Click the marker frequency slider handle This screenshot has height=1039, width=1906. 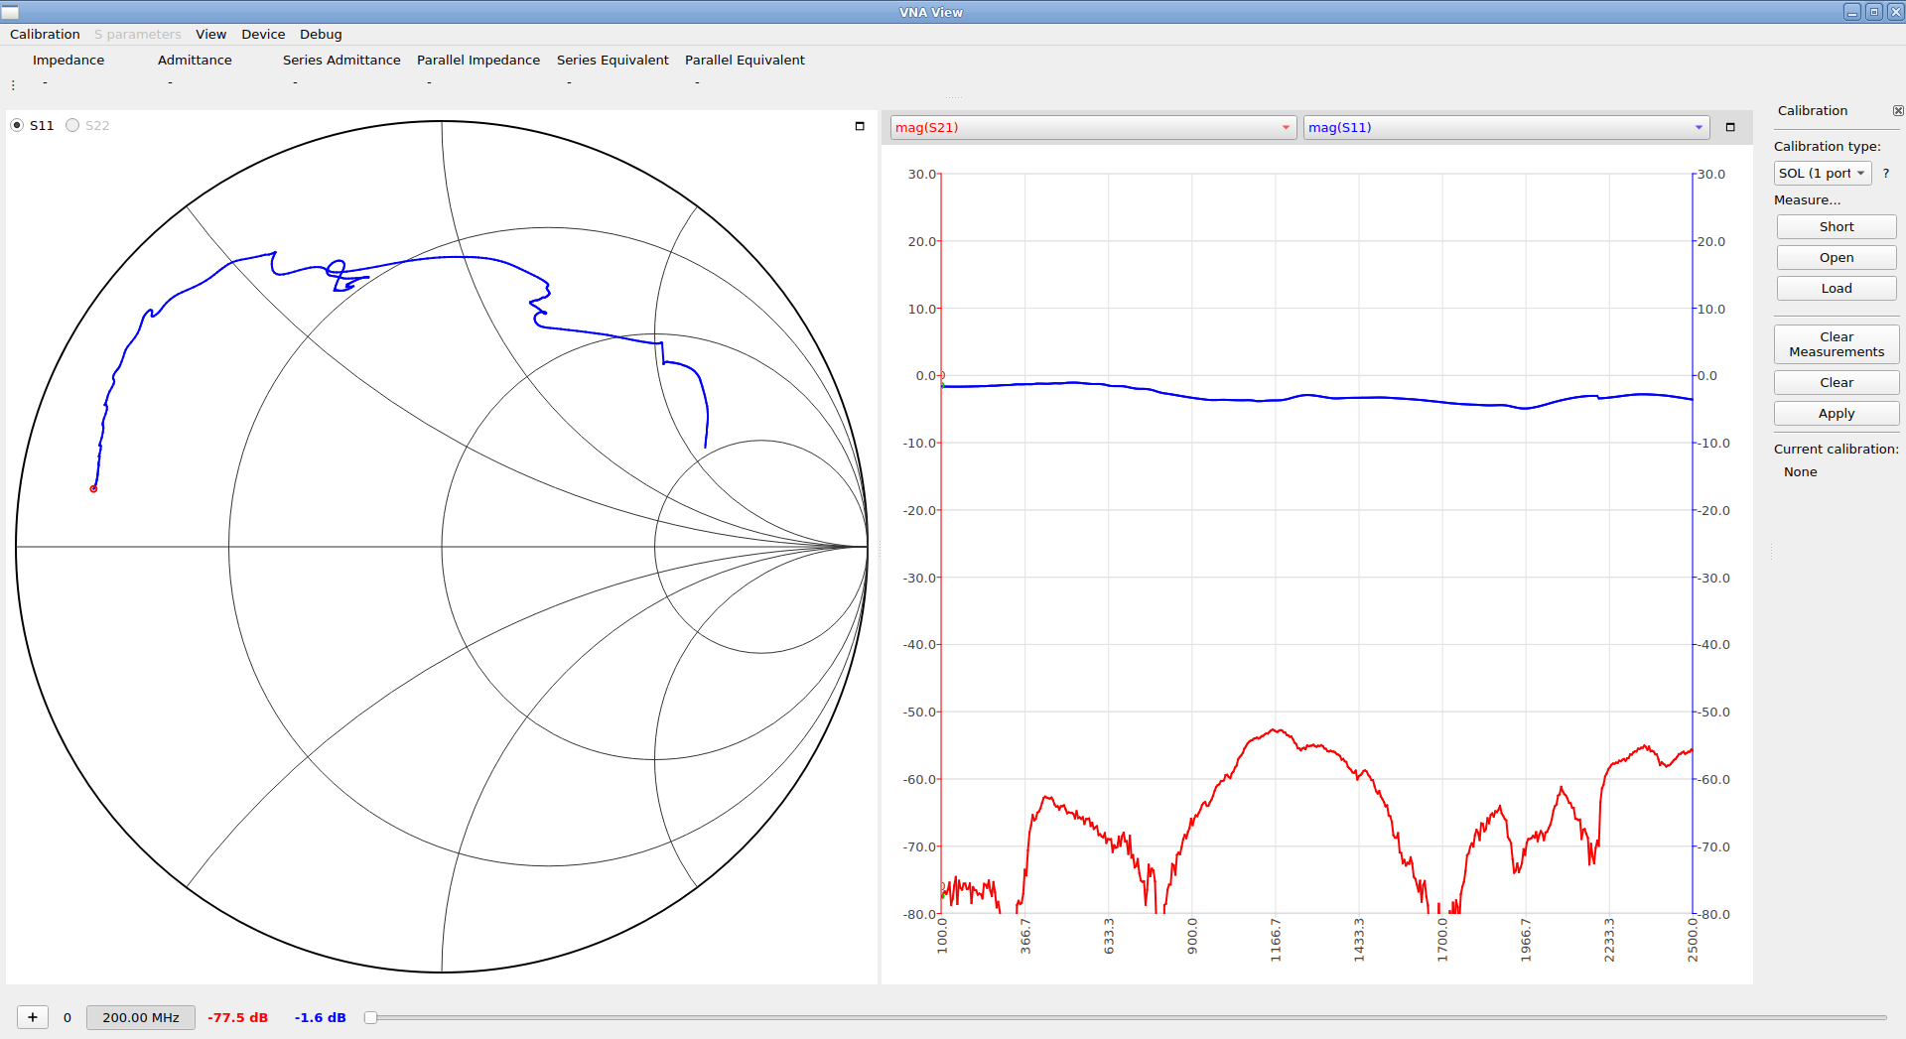pos(370,1017)
